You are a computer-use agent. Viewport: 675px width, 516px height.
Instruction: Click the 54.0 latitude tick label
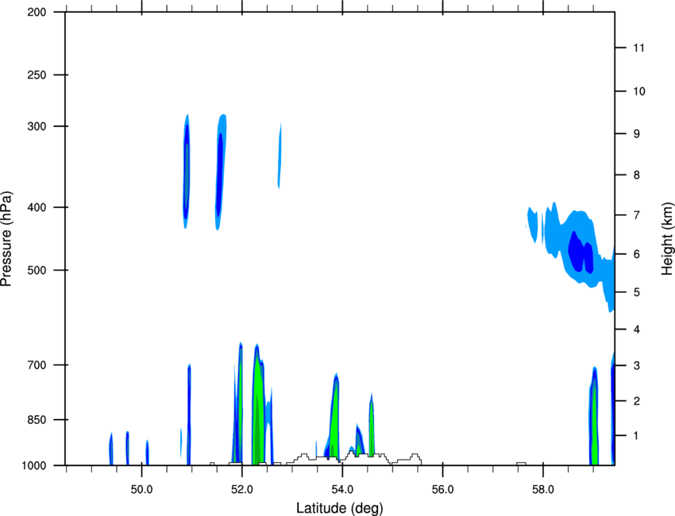point(342,490)
